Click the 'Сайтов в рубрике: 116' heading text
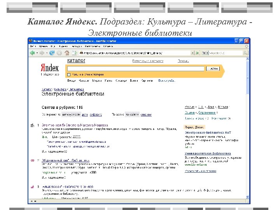This screenshot has height=210, width=280. pyautogui.click(x=62, y=107)
